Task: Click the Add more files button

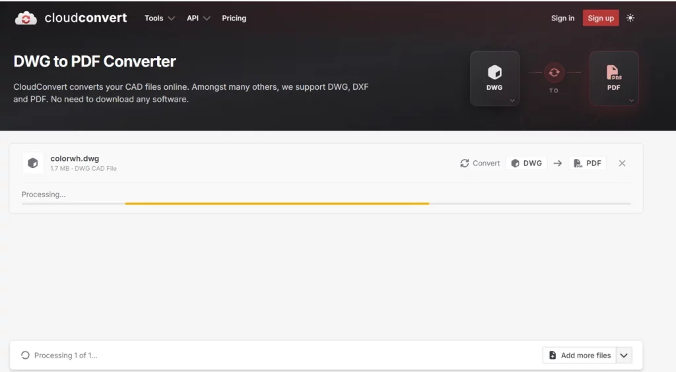Action: point(580,356)
